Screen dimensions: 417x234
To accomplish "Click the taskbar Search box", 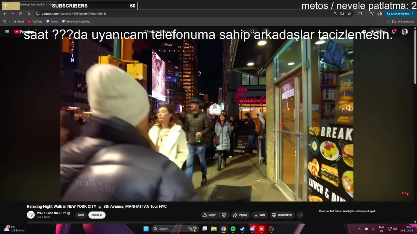I will [175, 229].
